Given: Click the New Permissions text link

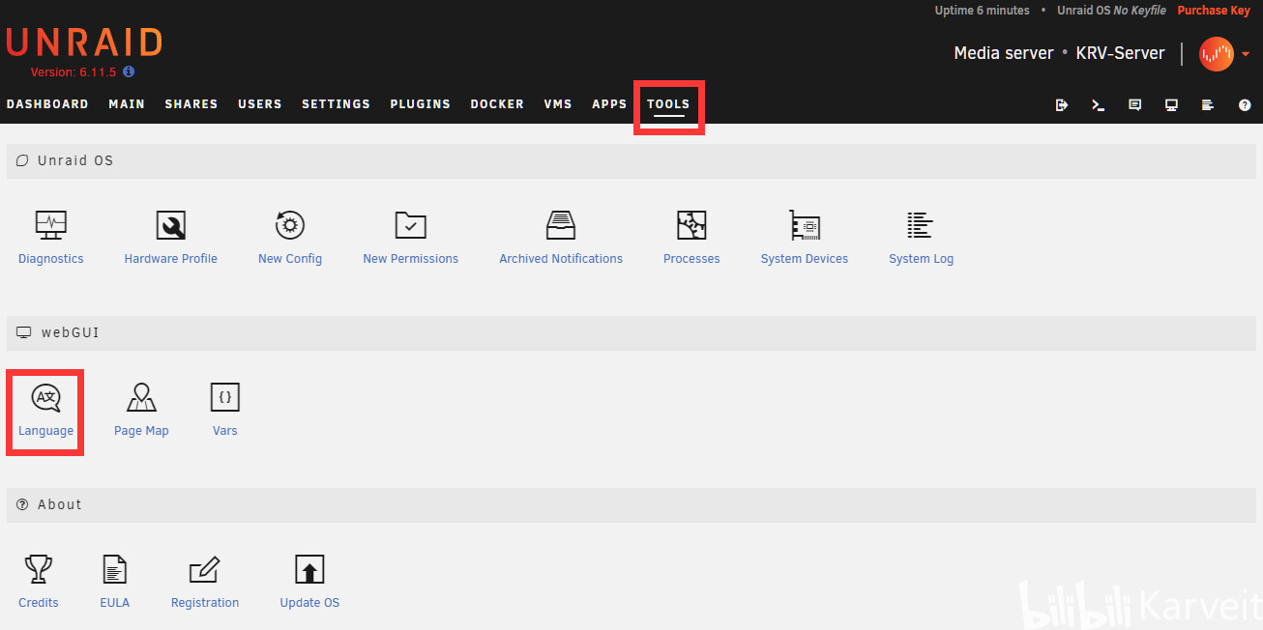Looking at the screenshot, I should click(411, 259).
